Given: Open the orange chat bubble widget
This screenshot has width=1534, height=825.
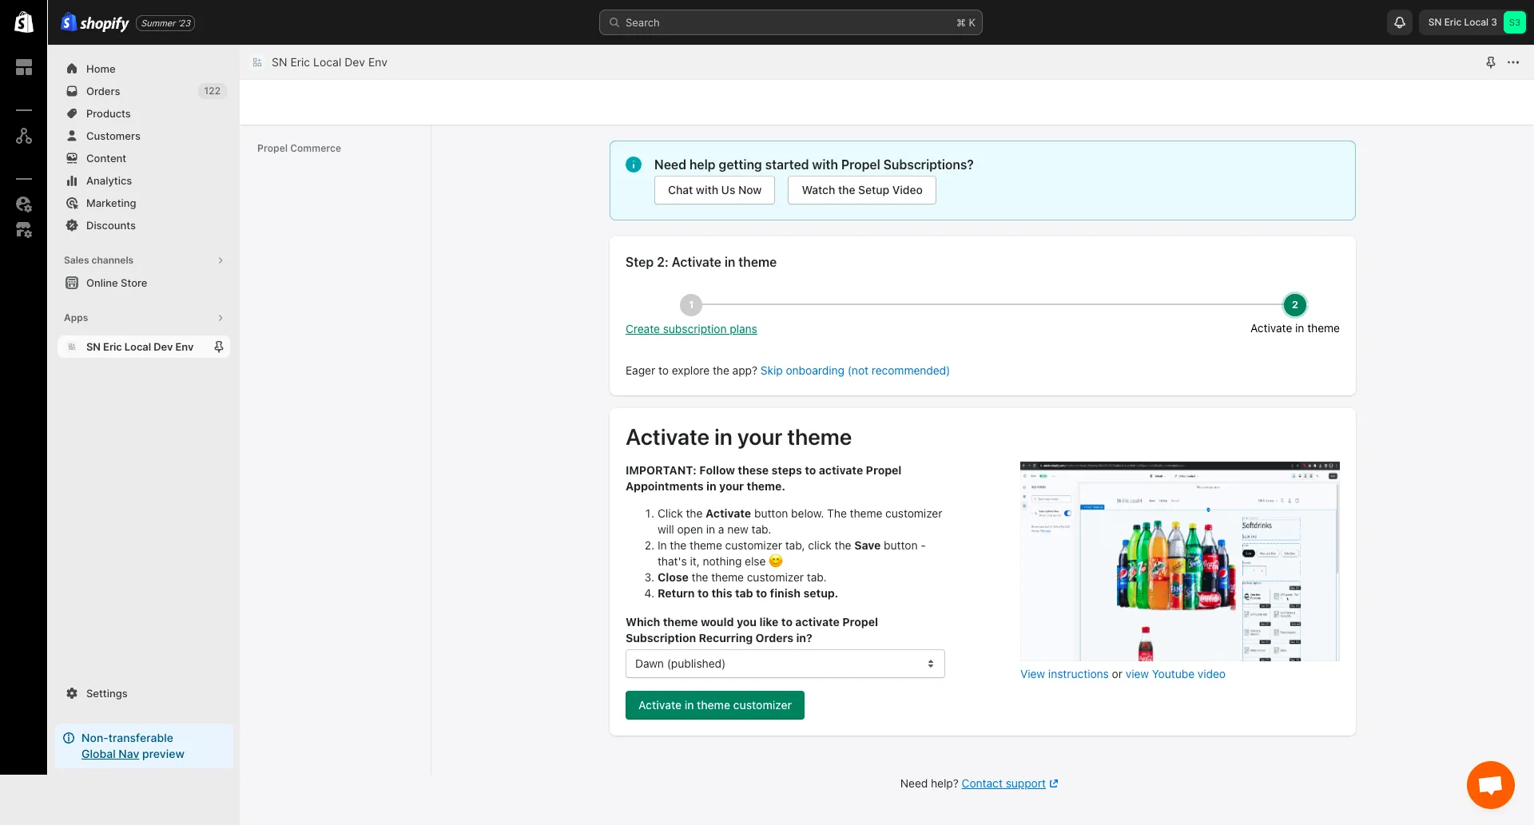Looking at the screenshot, I should pyautogui.click(x=1491, y=785).
